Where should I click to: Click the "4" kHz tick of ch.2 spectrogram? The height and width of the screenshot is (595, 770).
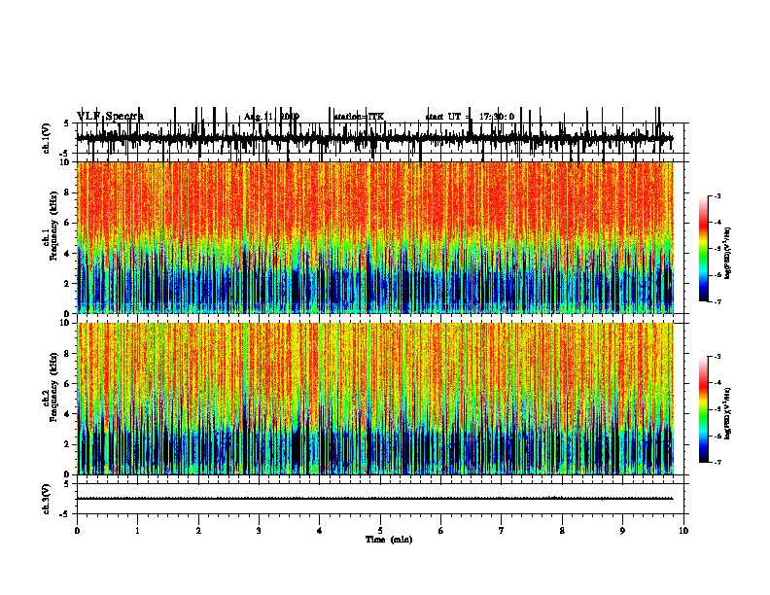click(67, 414)
